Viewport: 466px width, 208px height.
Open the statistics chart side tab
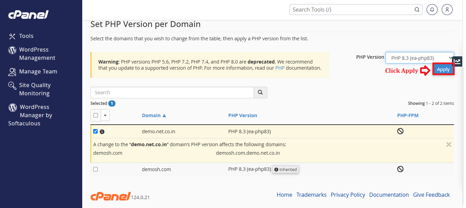[457, 61]
